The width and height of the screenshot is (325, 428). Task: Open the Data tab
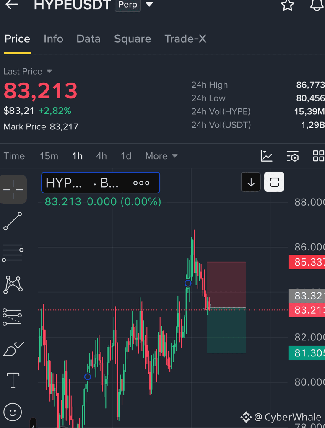coord(88,39)
